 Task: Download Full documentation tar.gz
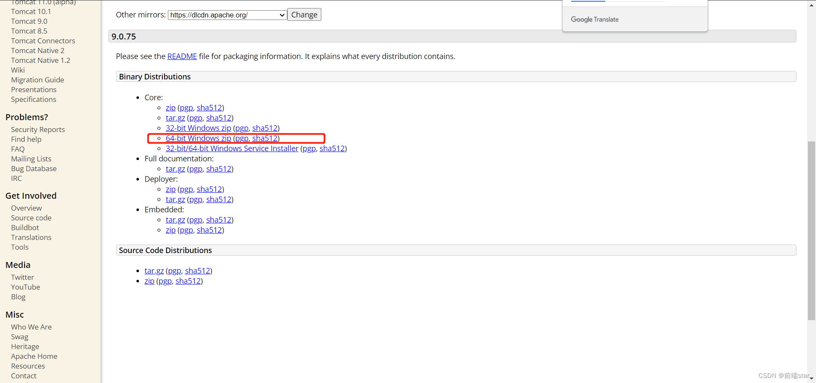tap(175, 169)
